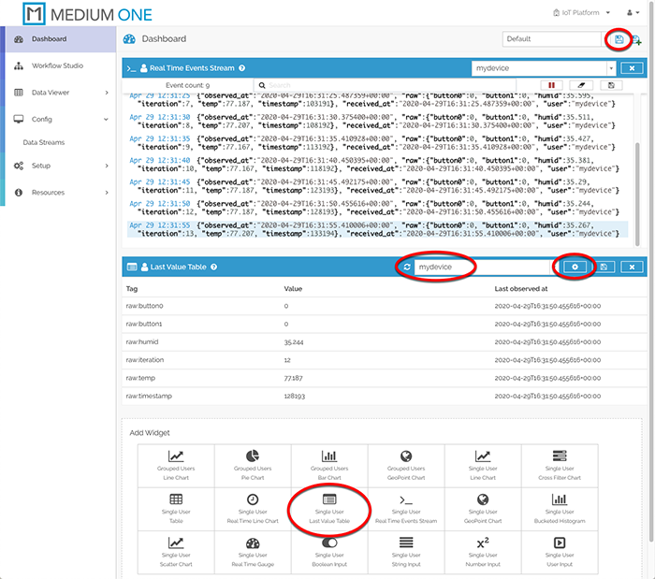Open Workflow Studio from sidebar
655x579 pixels.
(x=56, y=66)
